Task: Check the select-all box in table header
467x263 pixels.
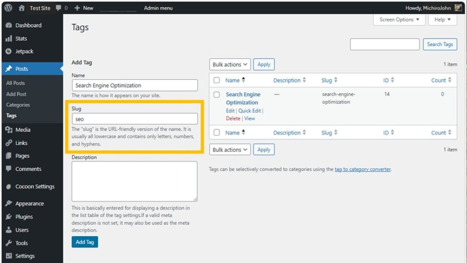Action: tap(217, 80)
